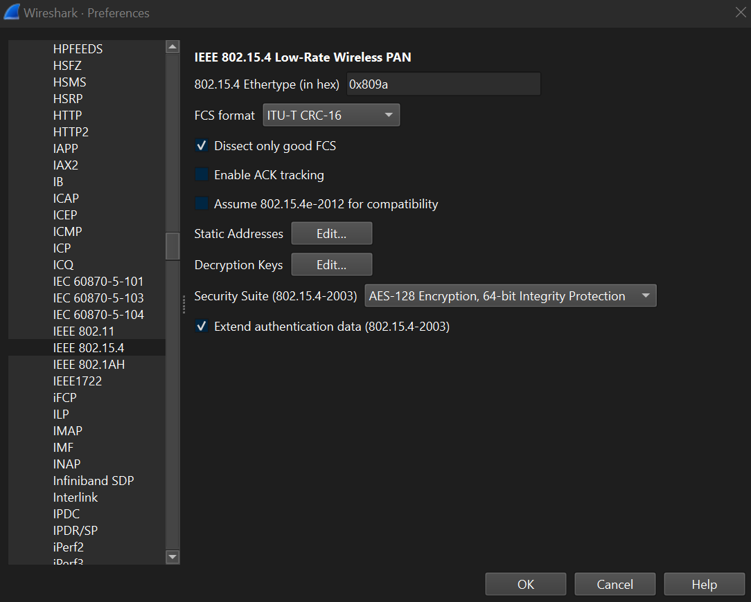Edit the Decryption Keys
Image resolution: width=751 pixels, height=602 pixels.
[331, 264]
